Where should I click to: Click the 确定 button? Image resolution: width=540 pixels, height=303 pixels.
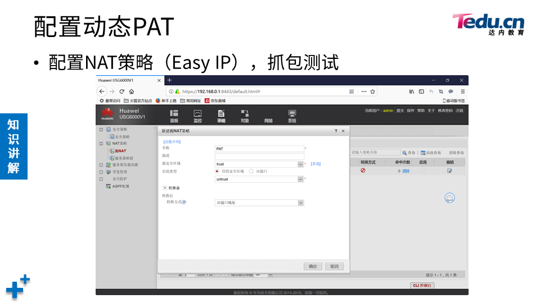point(313,266)
